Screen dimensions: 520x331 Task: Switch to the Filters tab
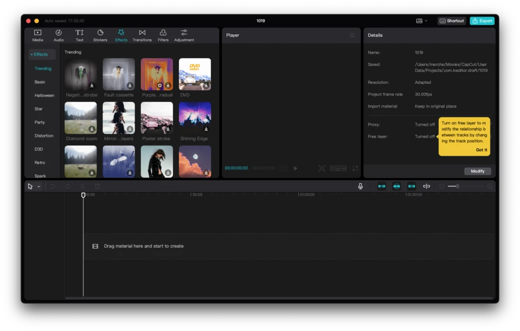[163, 36]
